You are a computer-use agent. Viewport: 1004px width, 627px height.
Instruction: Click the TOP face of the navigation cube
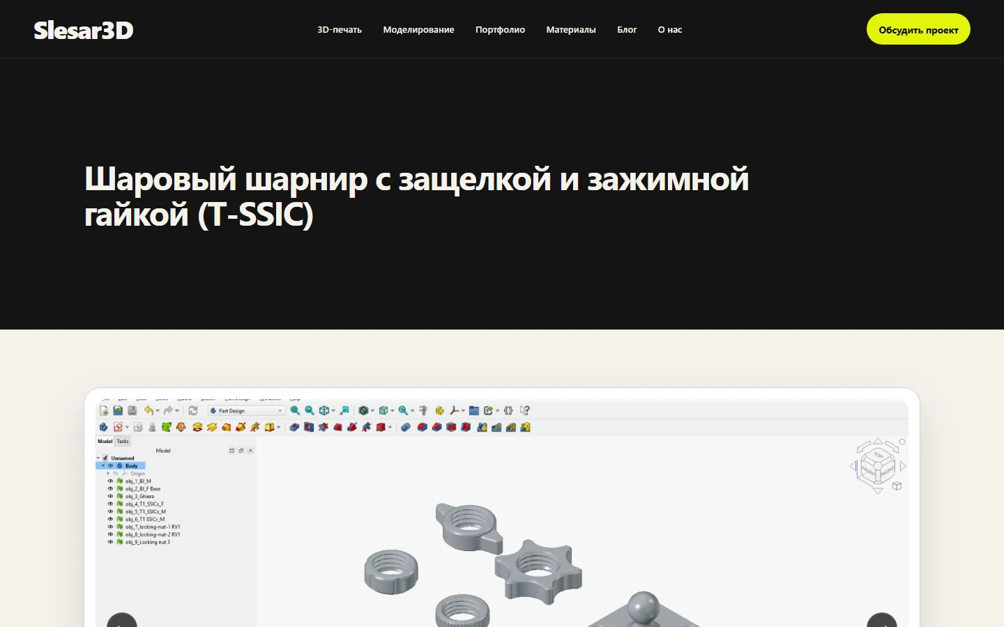[x=878, y=456]
